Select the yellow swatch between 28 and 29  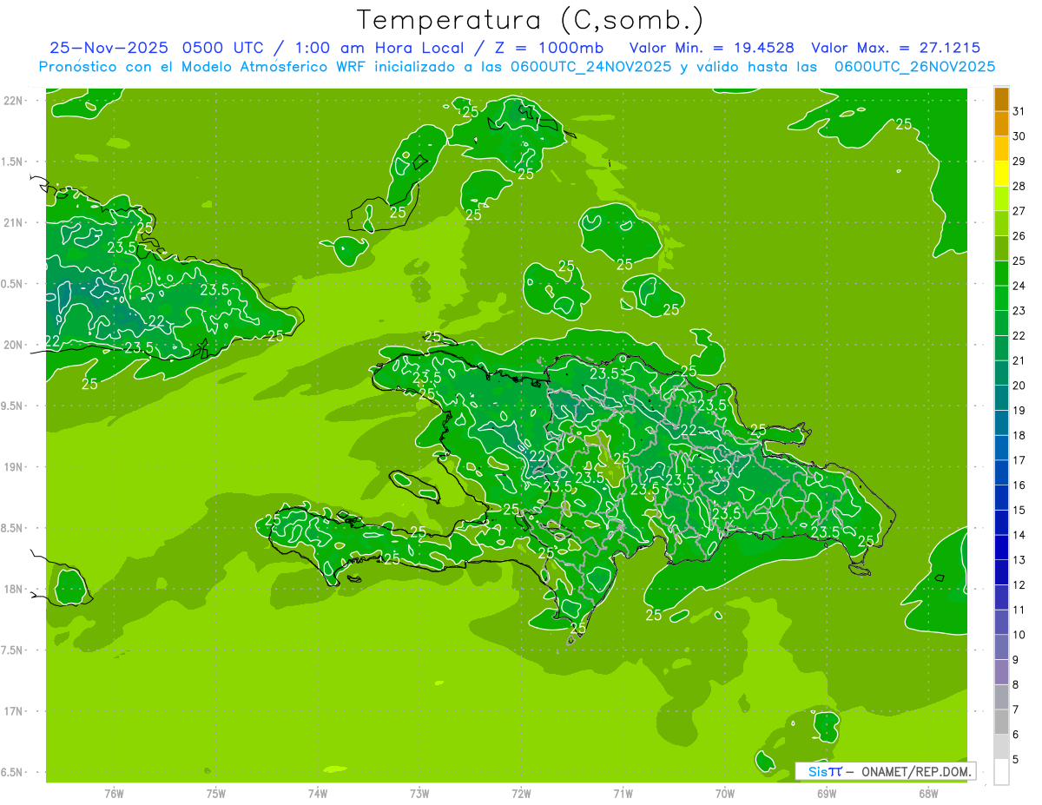(1001, 174)
